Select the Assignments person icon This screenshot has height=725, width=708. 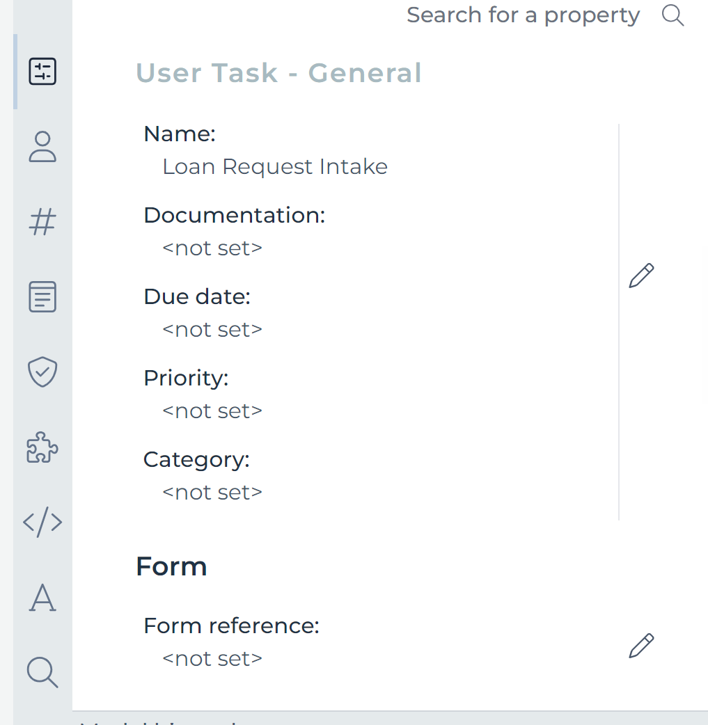tap(42, 147)
